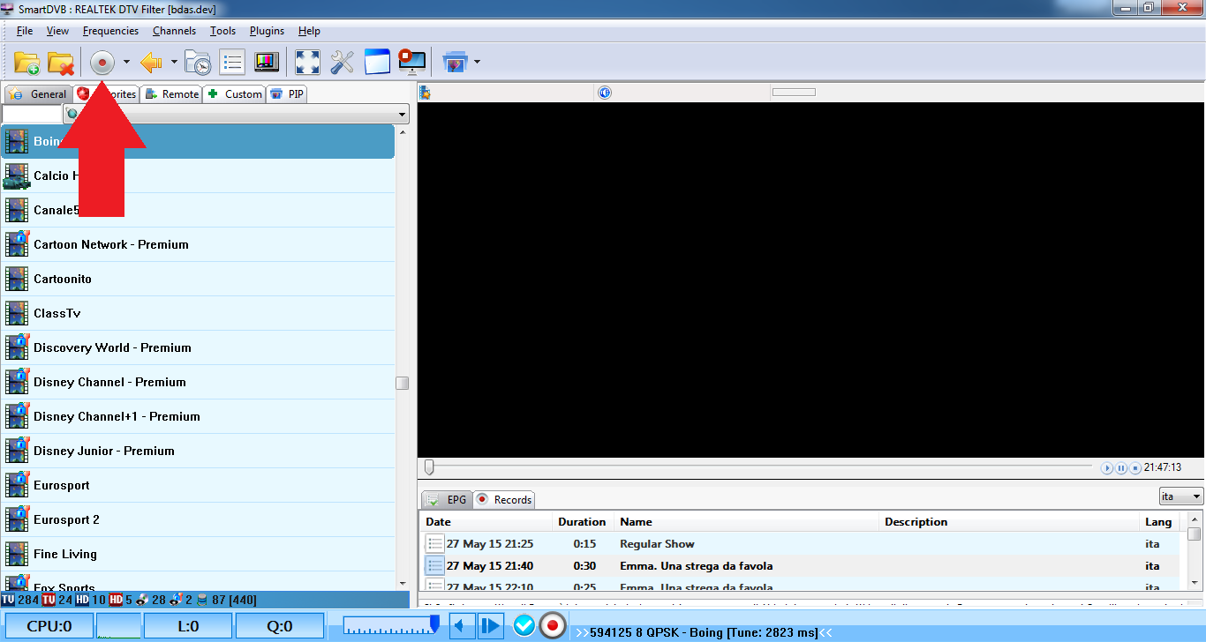Click the channel list scrollbar thumb
The height and width of the screenshot is (642, 1206).
pos(403,383)
